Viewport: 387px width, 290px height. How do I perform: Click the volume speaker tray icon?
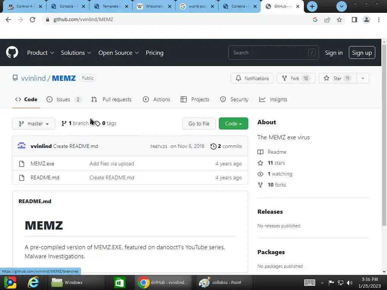350,282
